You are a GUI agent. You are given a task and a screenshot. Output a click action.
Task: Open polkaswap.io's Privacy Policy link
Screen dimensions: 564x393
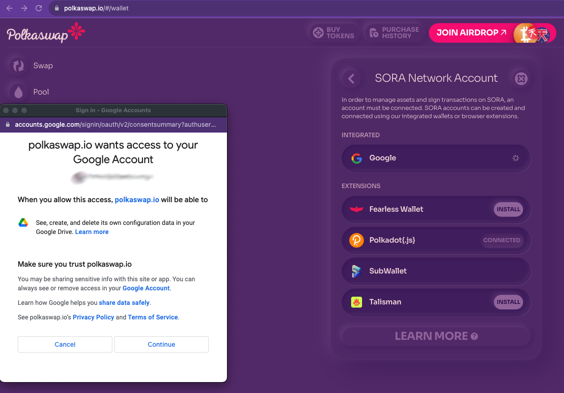(93, 317)
